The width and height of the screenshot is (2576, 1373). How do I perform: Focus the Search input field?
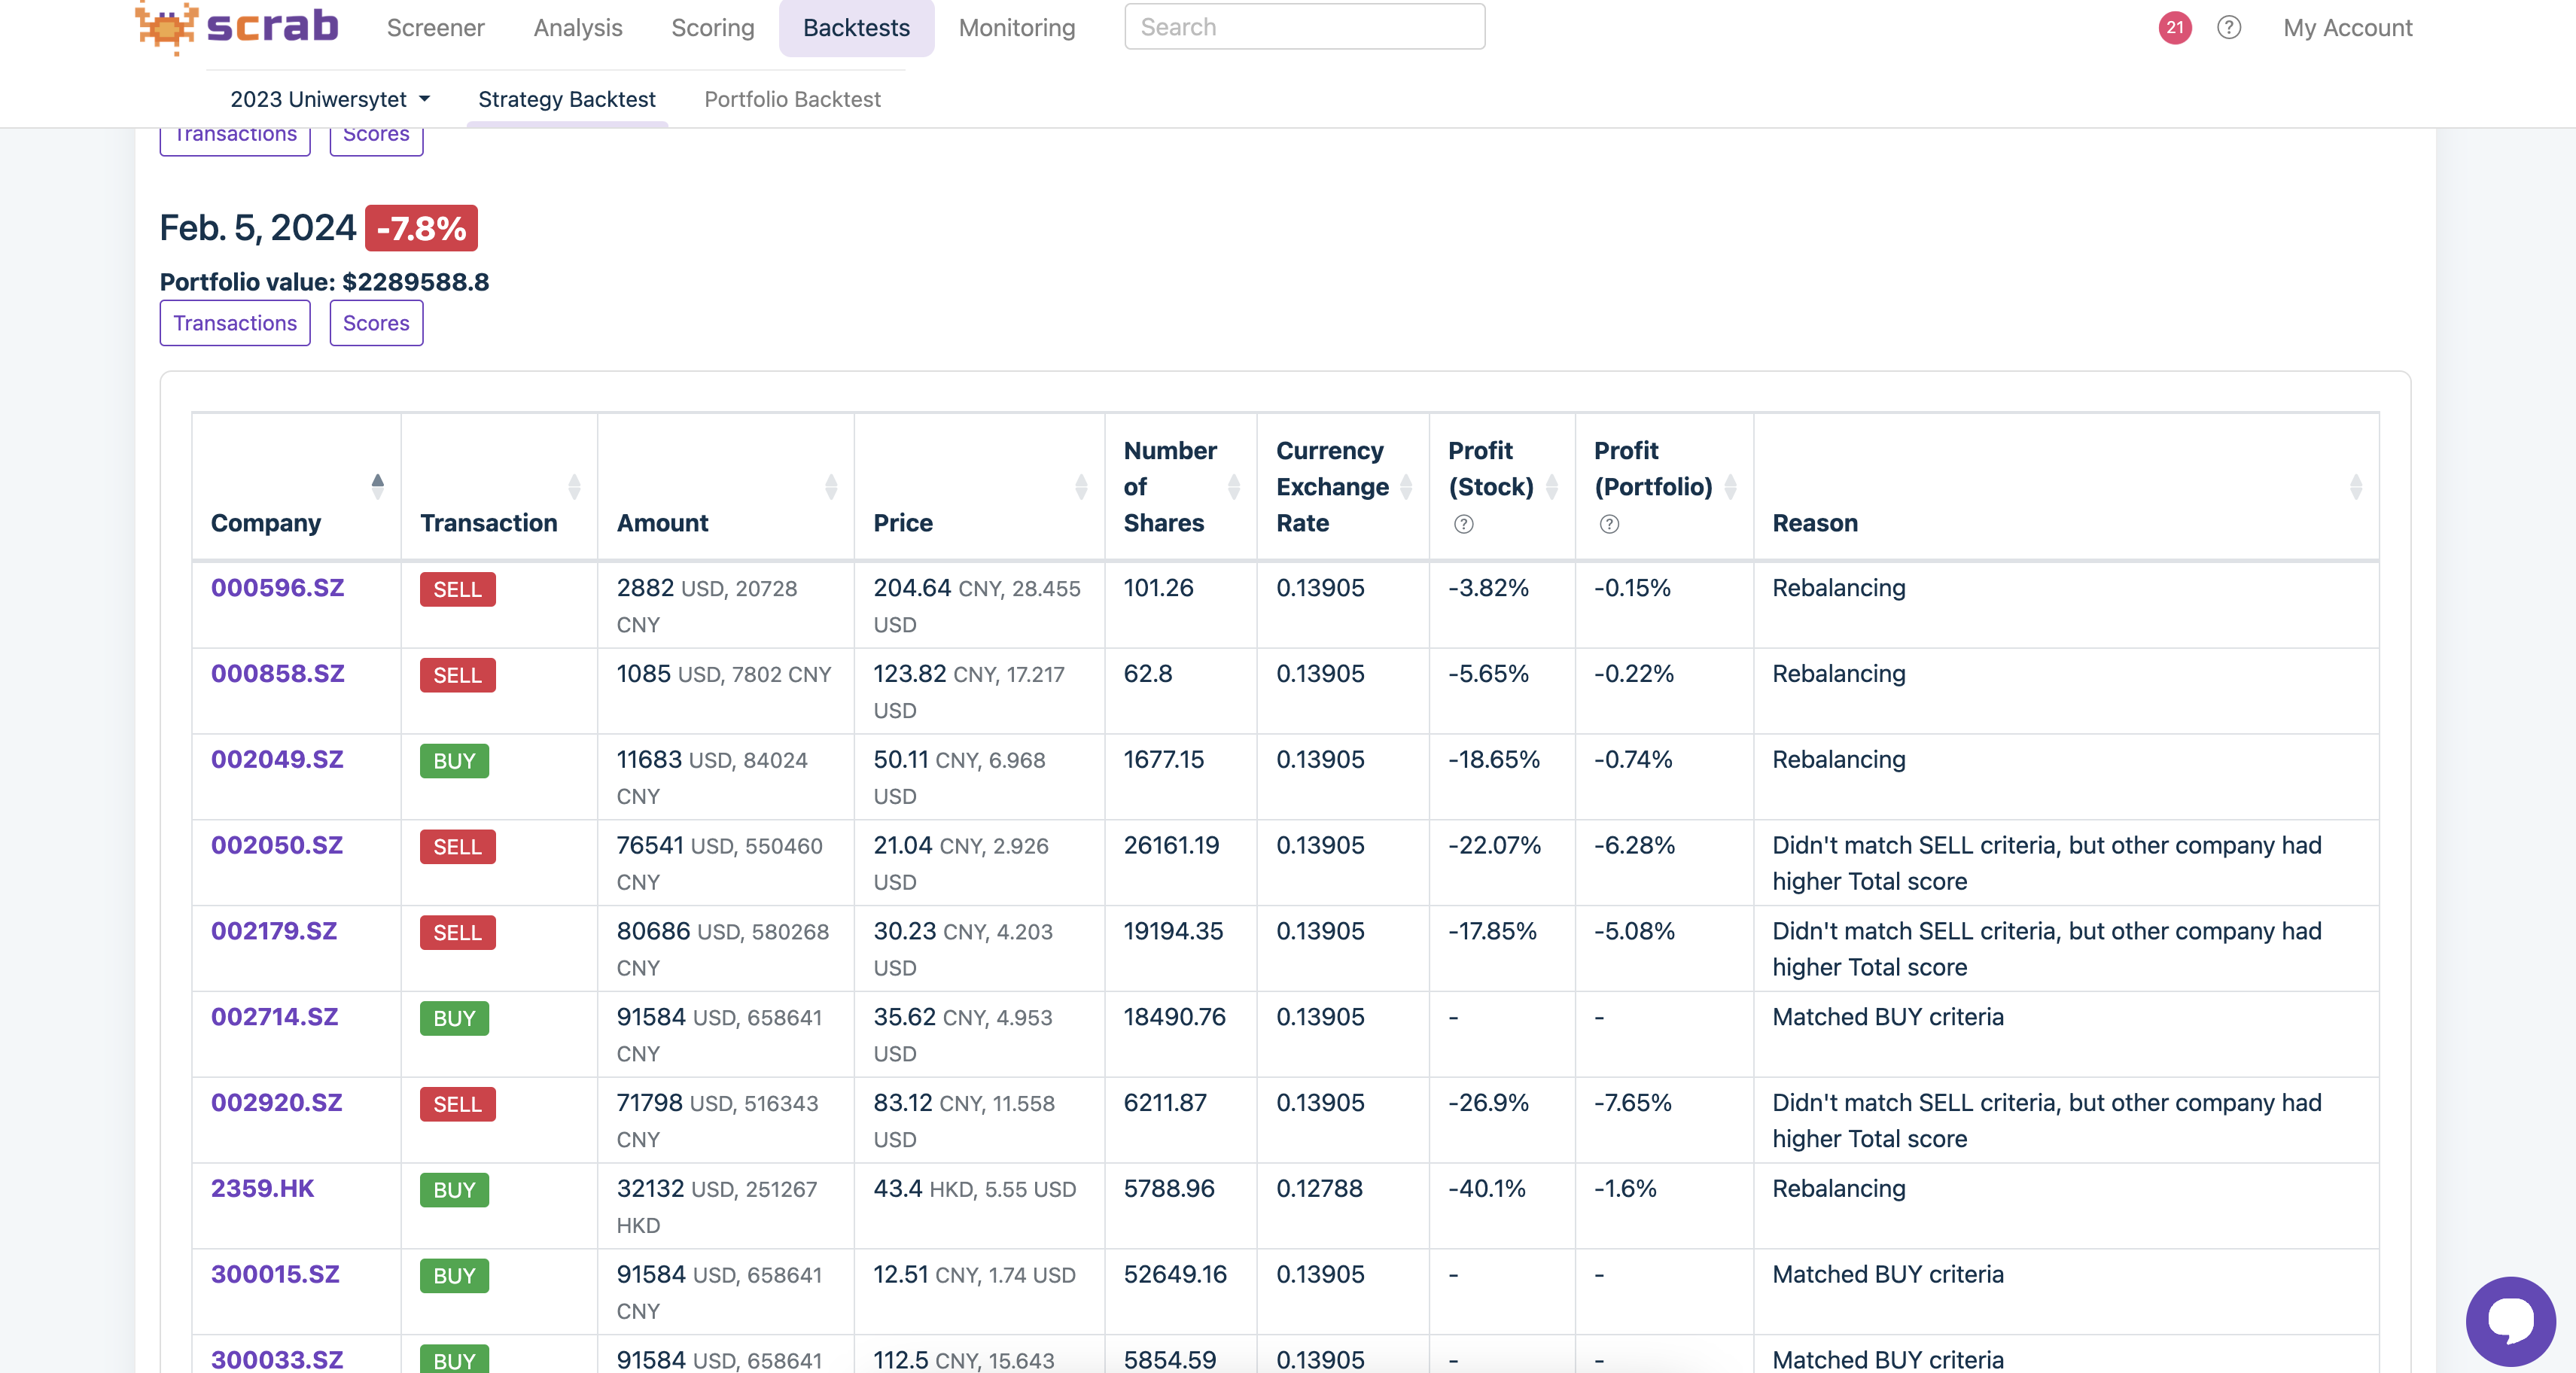1304,27
